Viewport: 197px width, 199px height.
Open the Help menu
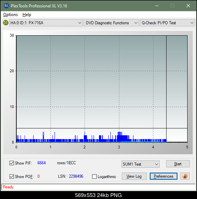27,15
